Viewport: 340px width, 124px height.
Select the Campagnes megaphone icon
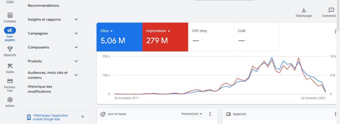coord(10,30)
